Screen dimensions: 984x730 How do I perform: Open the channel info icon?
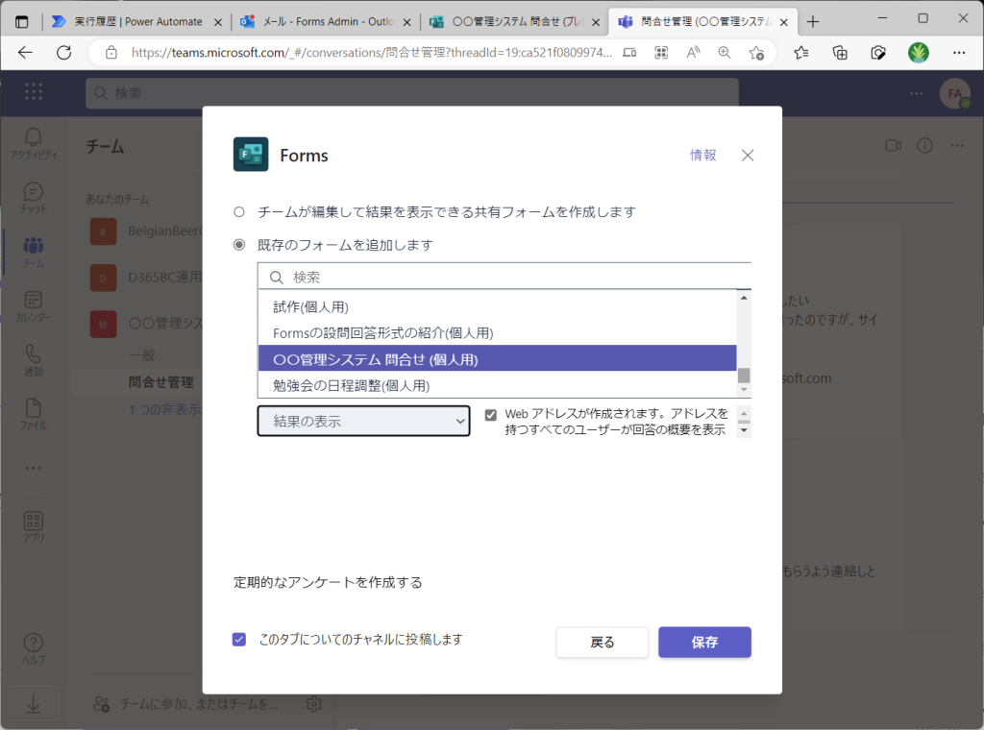point(925,145)
